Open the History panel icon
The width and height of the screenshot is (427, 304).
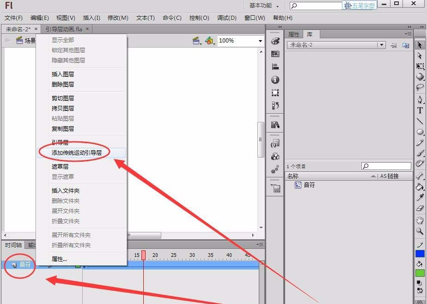tap(275, 105)
